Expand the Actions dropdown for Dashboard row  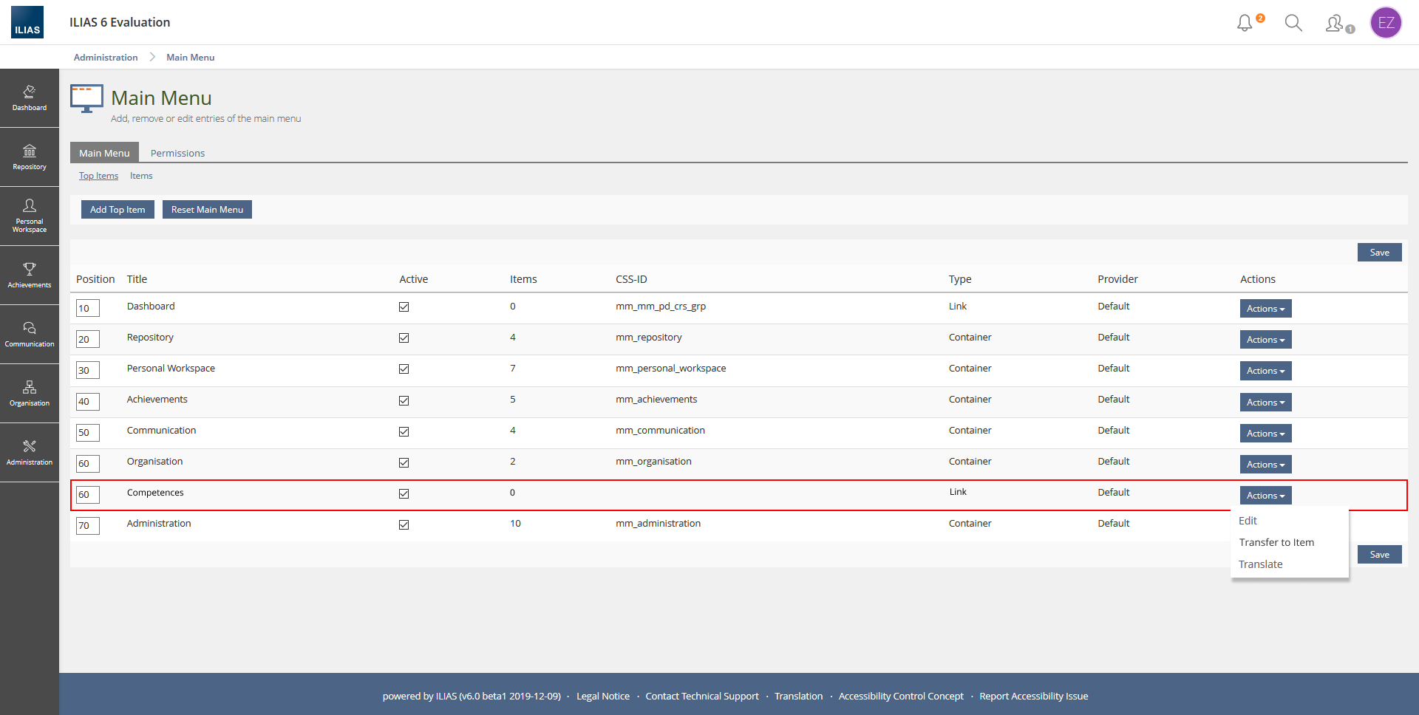[x=1265, y=309]
